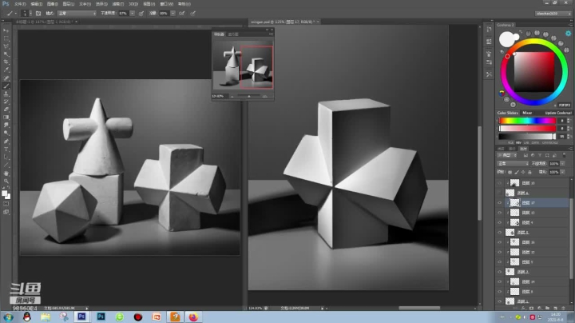Click the Update Coolorus link
Viewport: 575px width, 323px height.
coord(557,113)
